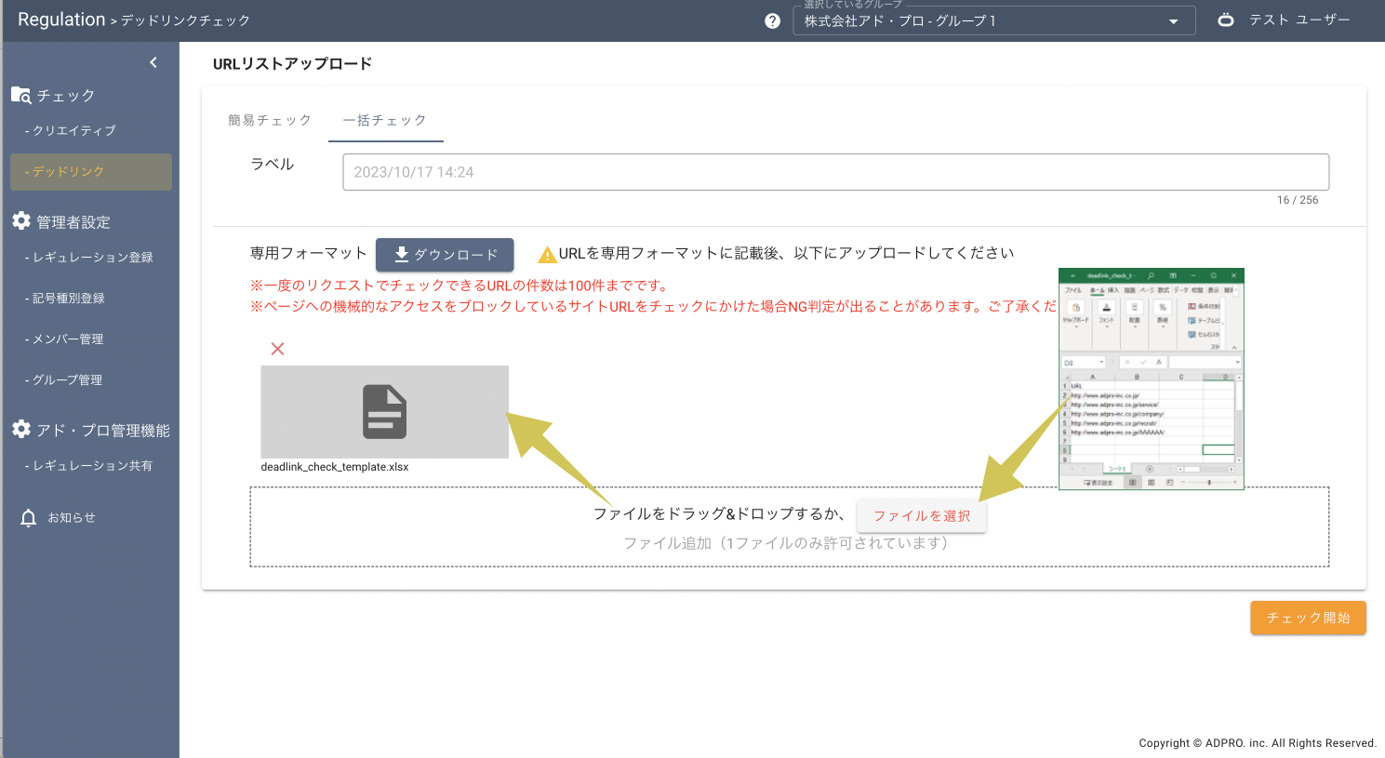Click the チェック search folder icon

click(20, 95)
